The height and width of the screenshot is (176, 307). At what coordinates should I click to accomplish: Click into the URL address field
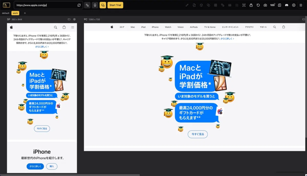[x=45, y=5]
